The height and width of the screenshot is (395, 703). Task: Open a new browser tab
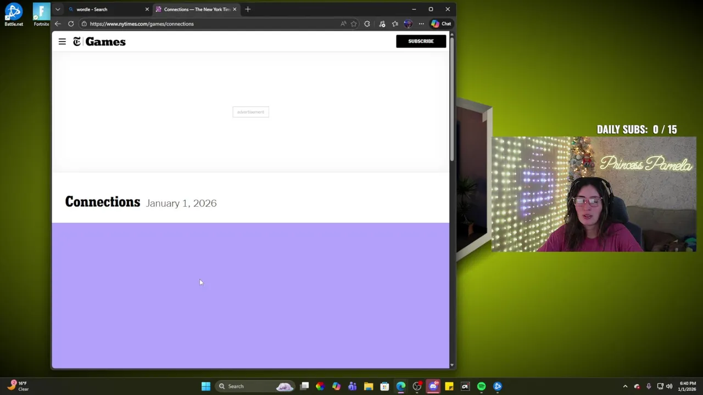point(248,9)
